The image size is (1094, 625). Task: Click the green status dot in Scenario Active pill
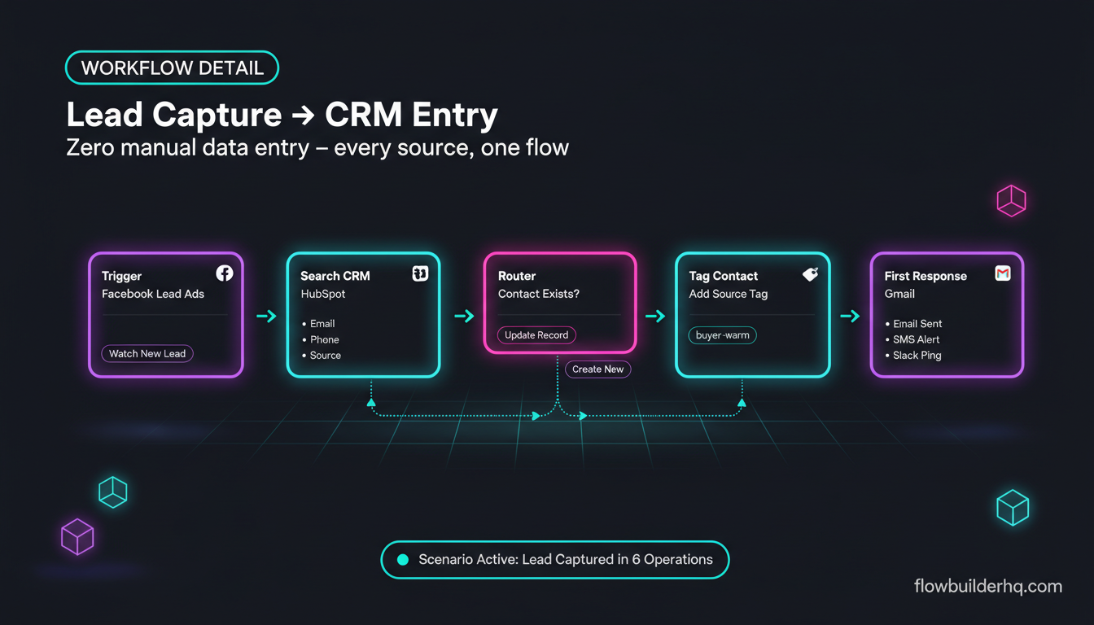[402, 560]
